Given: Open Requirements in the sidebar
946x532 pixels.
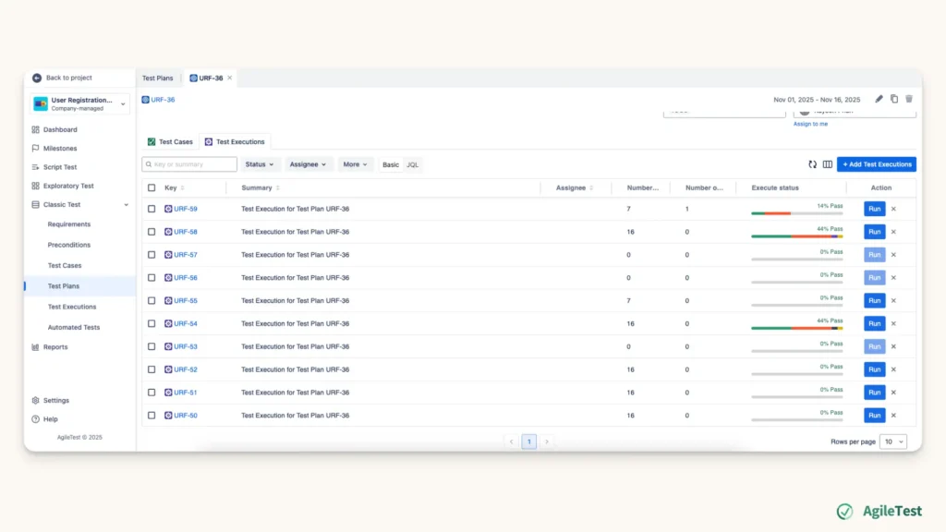Looking at the screenshot, I should (68, 224).
